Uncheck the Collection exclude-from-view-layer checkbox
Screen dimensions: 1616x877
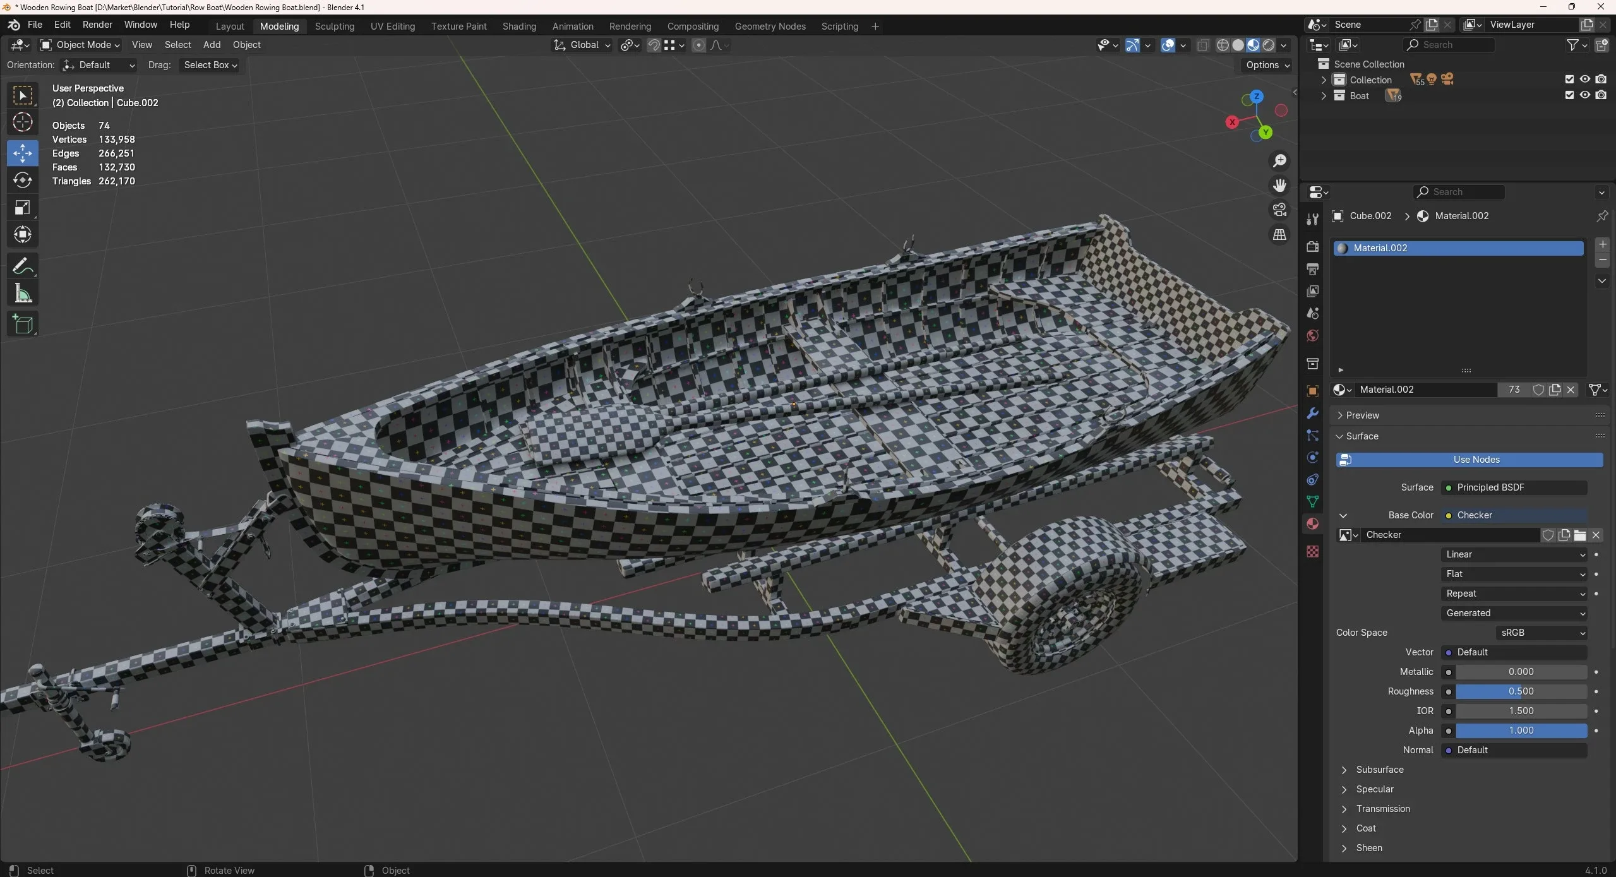click(1569, 80)
